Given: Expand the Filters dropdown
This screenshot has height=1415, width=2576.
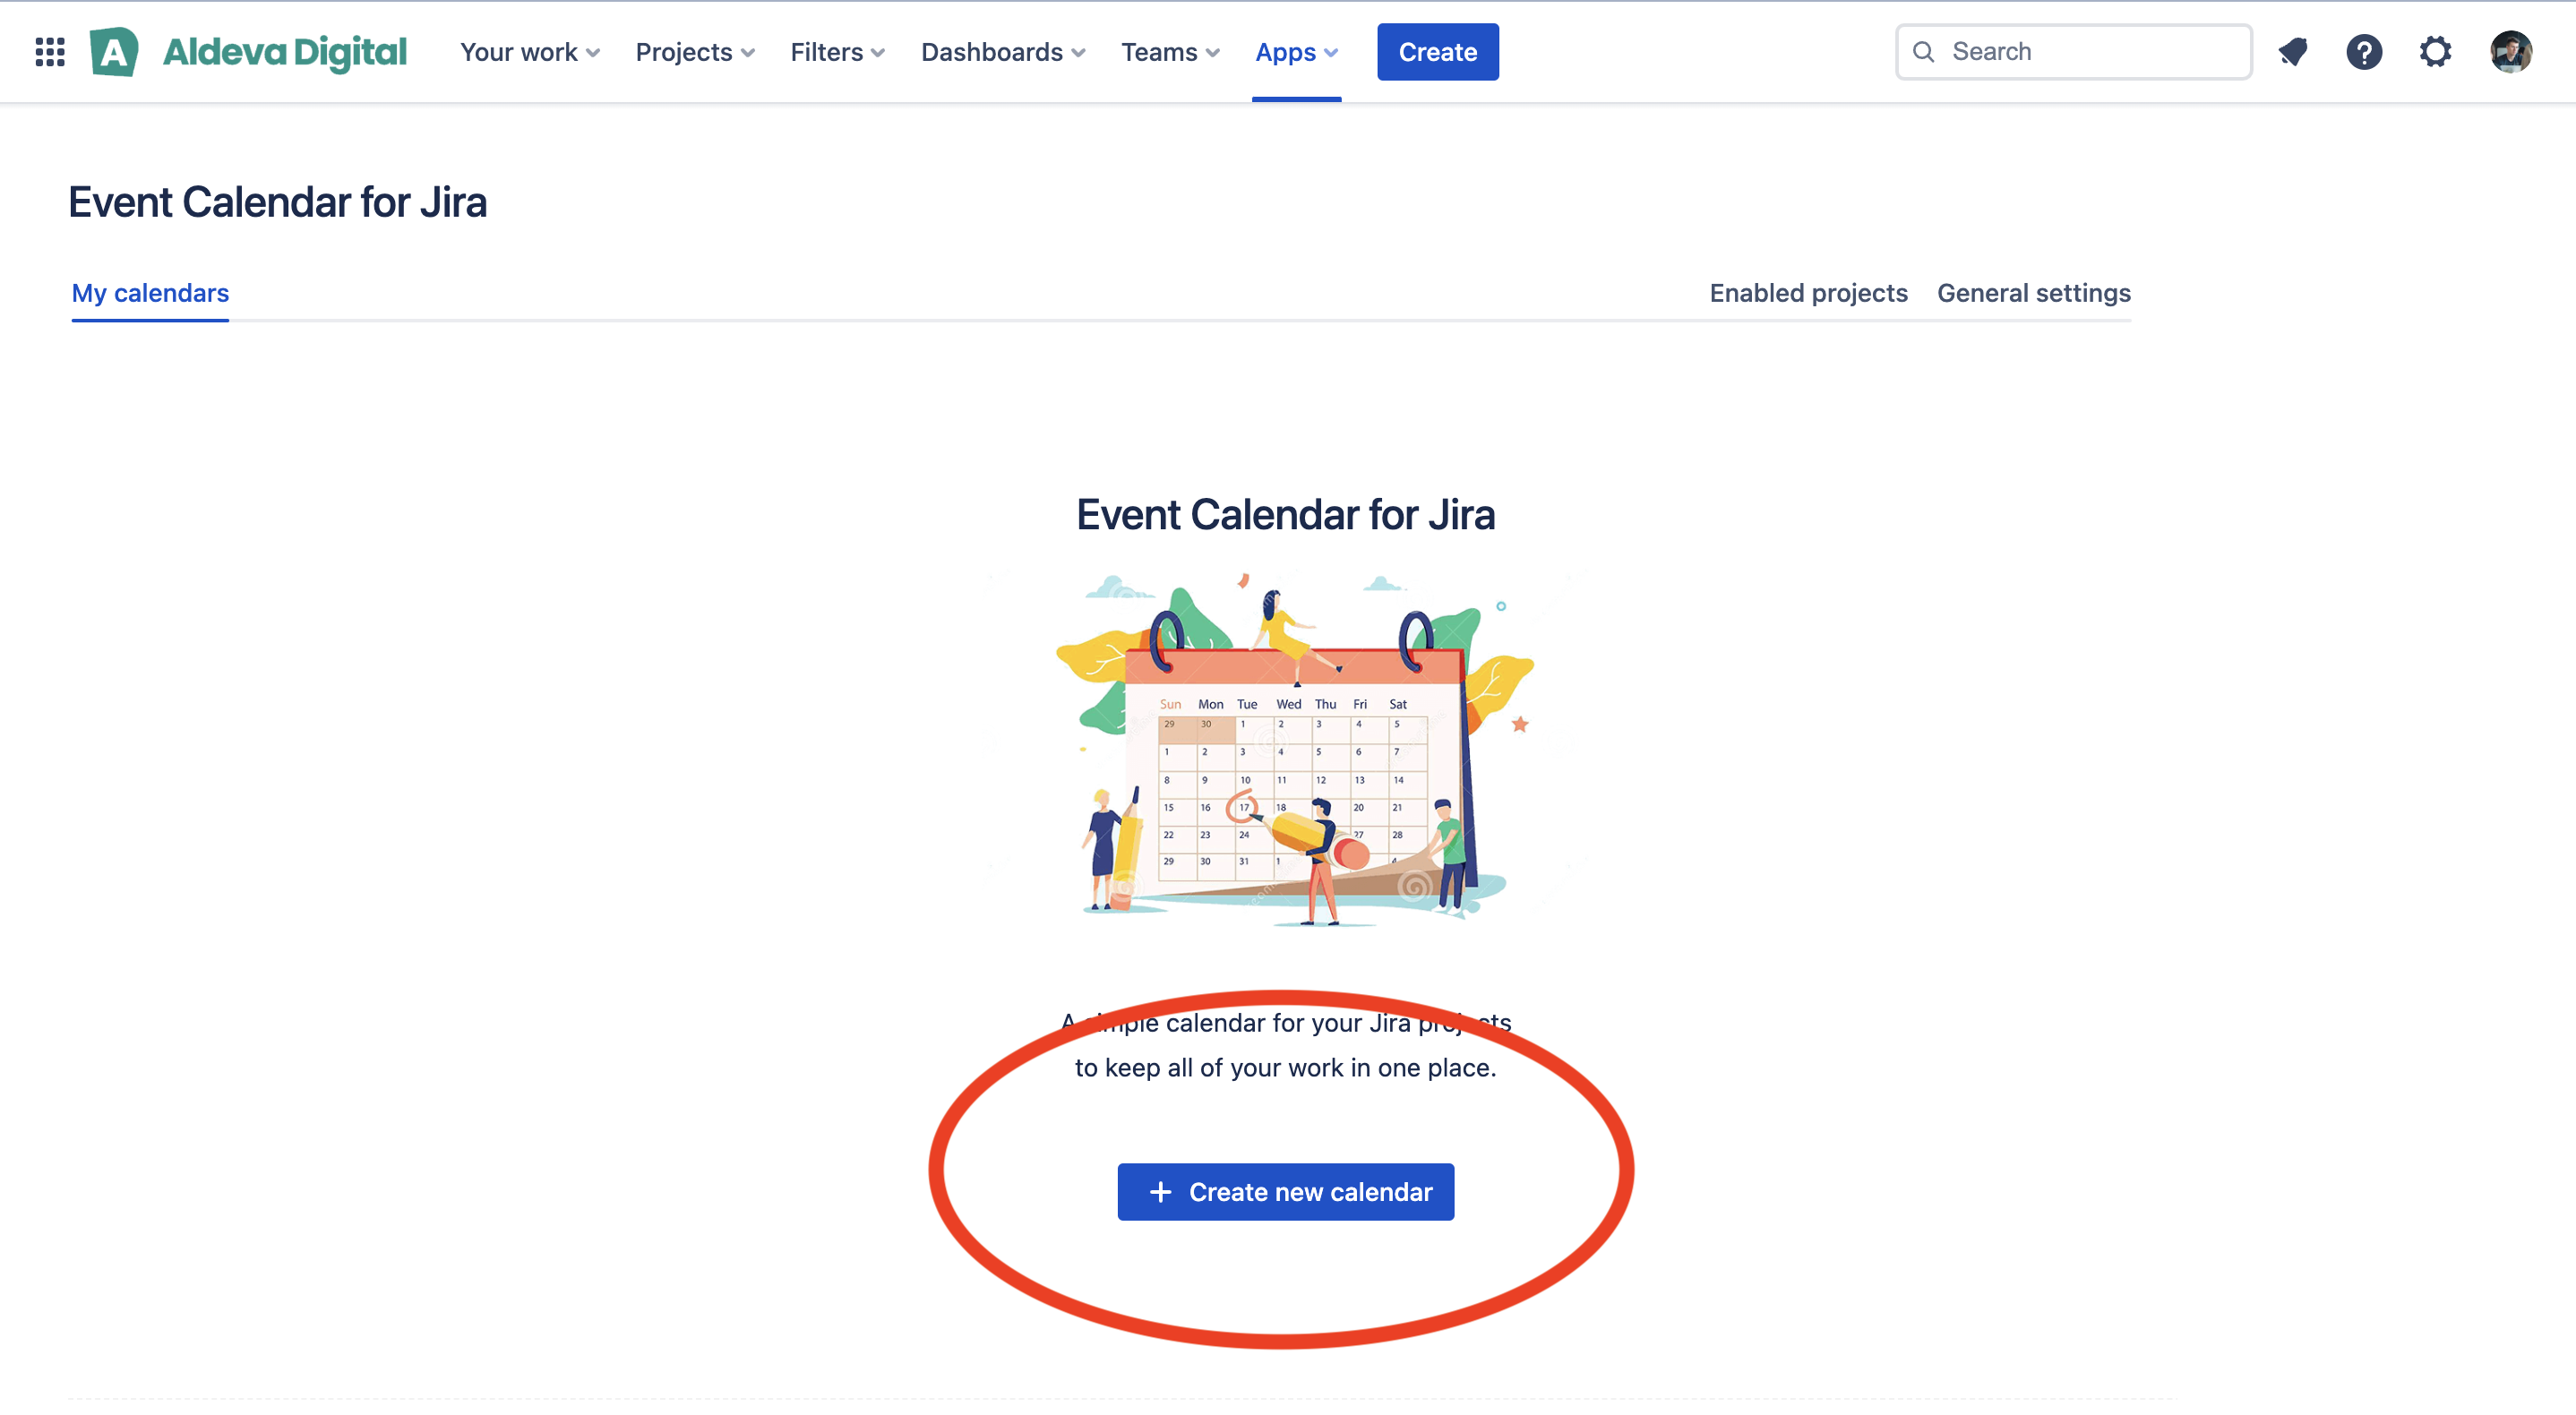Looking at the screenshot, I should (x=838, y=52).
